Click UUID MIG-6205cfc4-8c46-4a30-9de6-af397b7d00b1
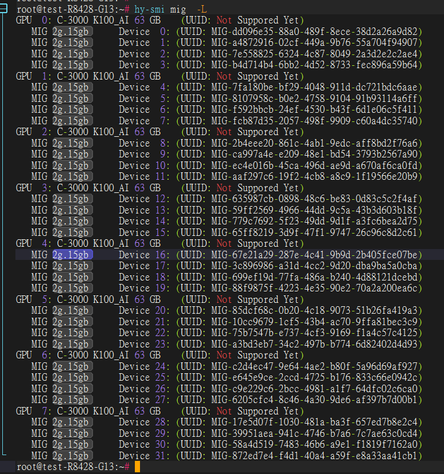The image size is (444, 474). point(314,400)
